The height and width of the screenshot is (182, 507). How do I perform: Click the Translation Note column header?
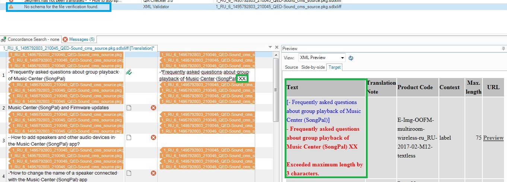point(381,87)
